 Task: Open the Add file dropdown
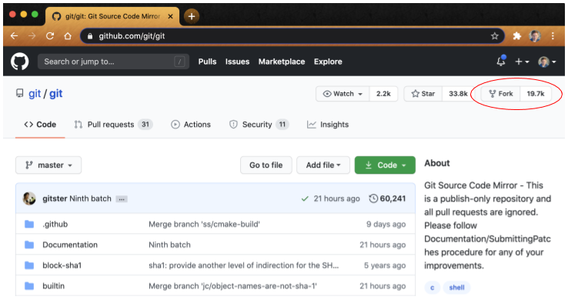coord(323,165)
